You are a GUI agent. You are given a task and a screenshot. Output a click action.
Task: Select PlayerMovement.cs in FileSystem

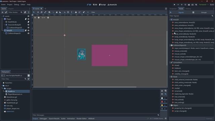[15, 94]
